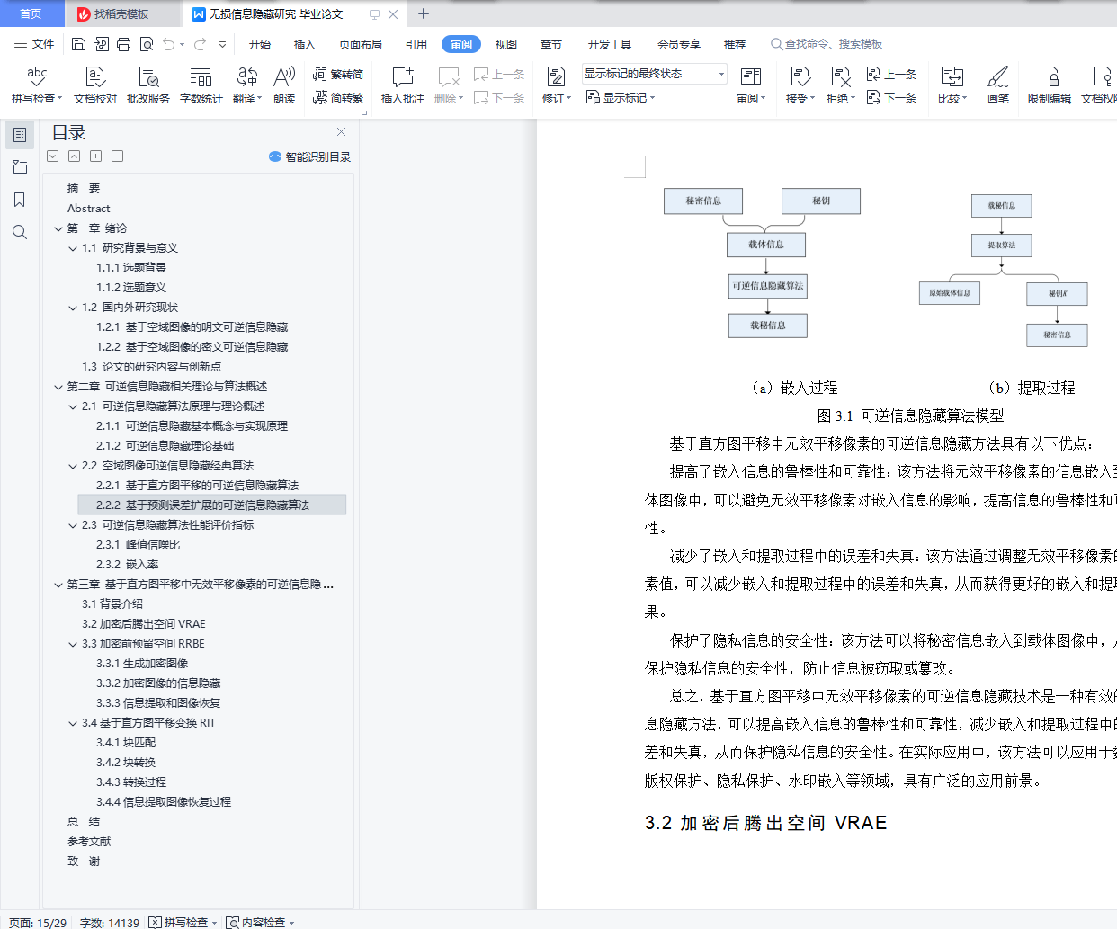Click the page count 页面: 15/29 in status bar
The width and height of the screenshot is (1117, 929).
(x=38, y=922)
